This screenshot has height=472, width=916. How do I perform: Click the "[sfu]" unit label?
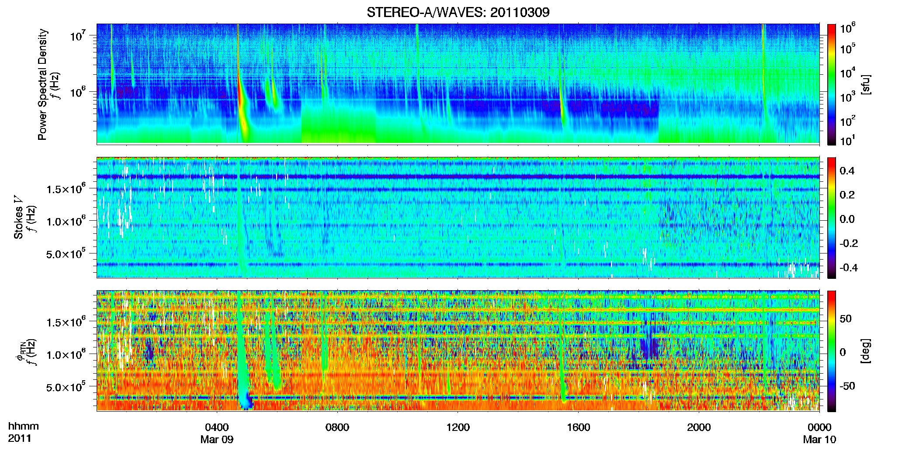click(x=865, y=84)
